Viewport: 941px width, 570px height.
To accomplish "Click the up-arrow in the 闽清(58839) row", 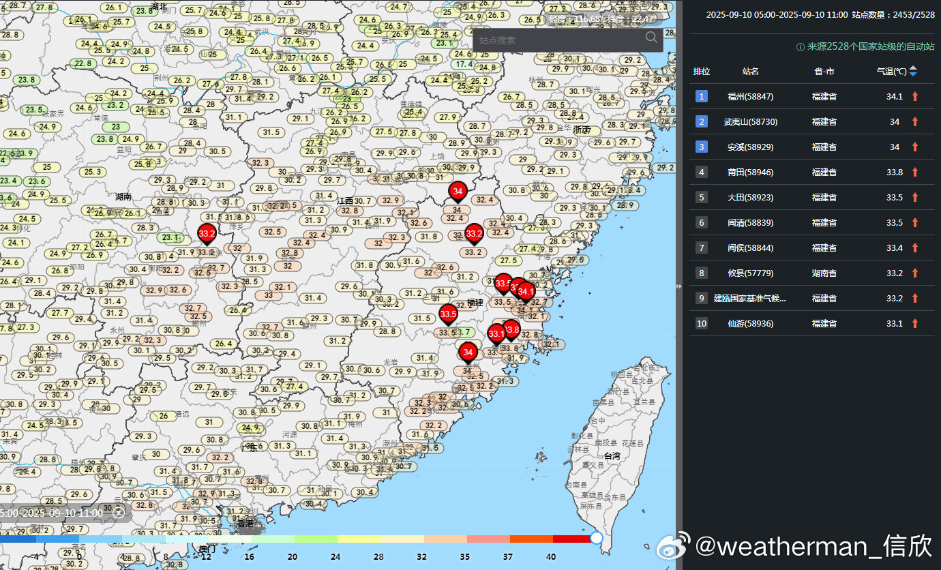I will tap(915, 222).
